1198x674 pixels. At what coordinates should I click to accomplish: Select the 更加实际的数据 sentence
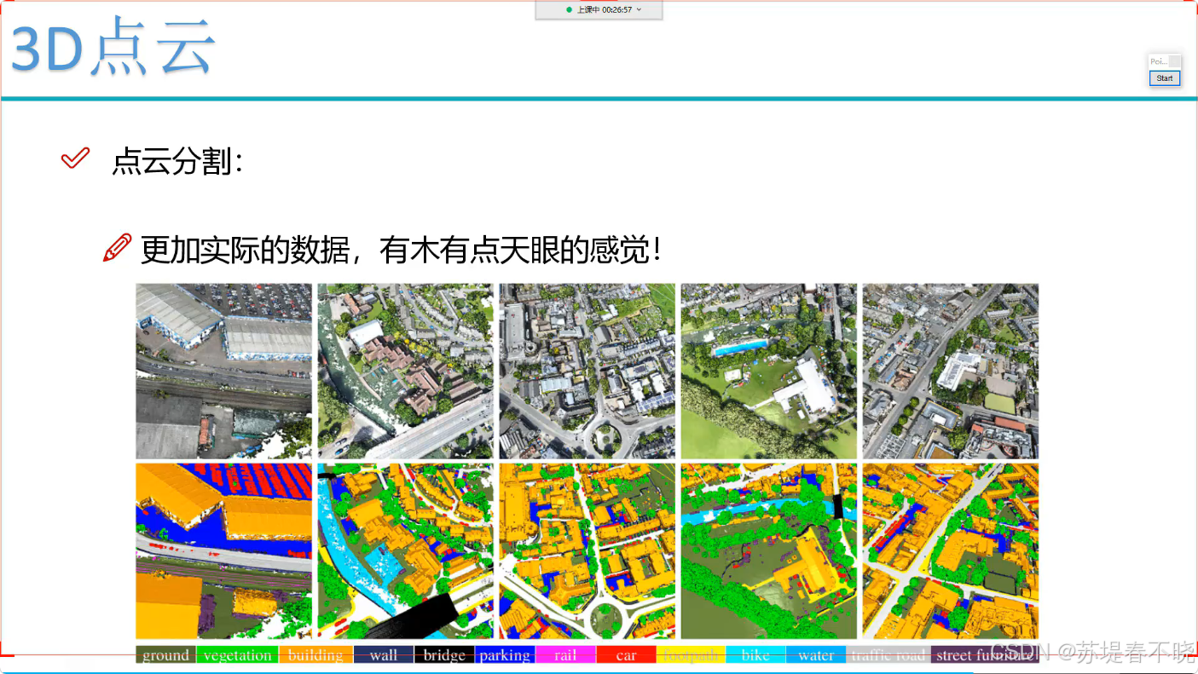(401, 250)
